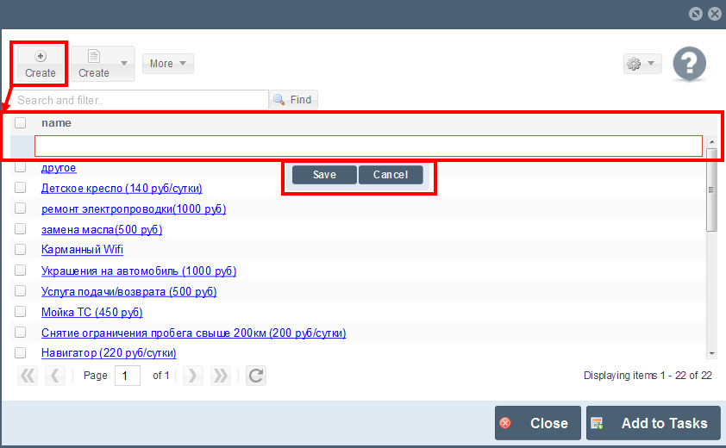Click 'Displaying items 1 - 22 of 22' text

click(648, 376)
